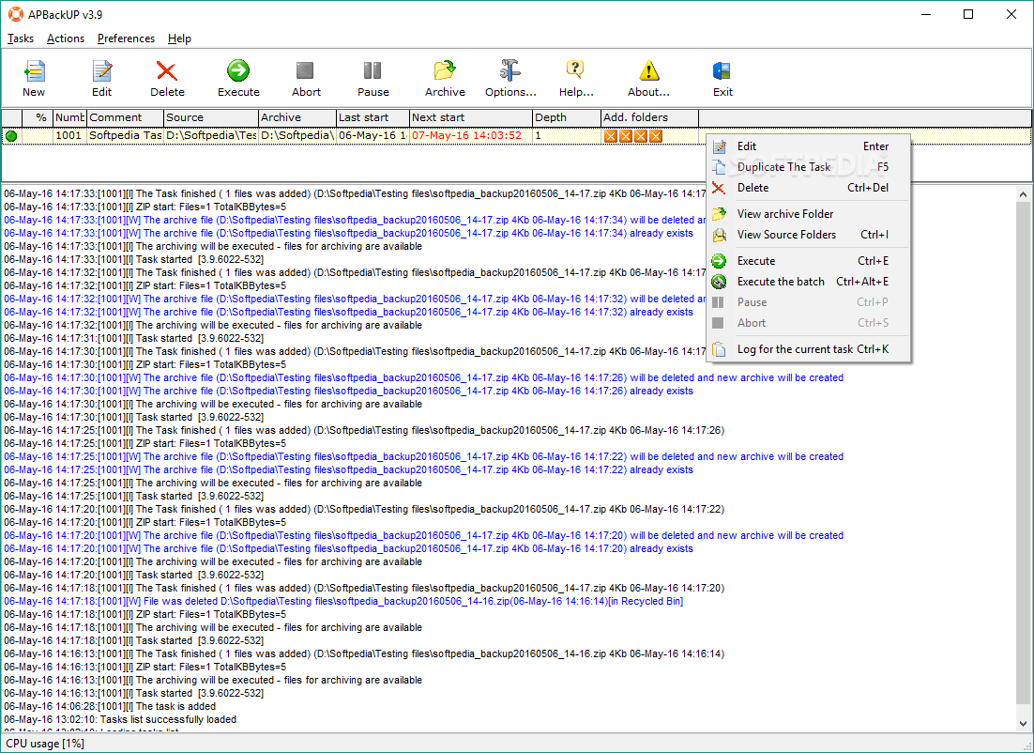Click the APBackUP title bar app icon
This screenshot has width=1034, height=753.
[x=14, y=14]
